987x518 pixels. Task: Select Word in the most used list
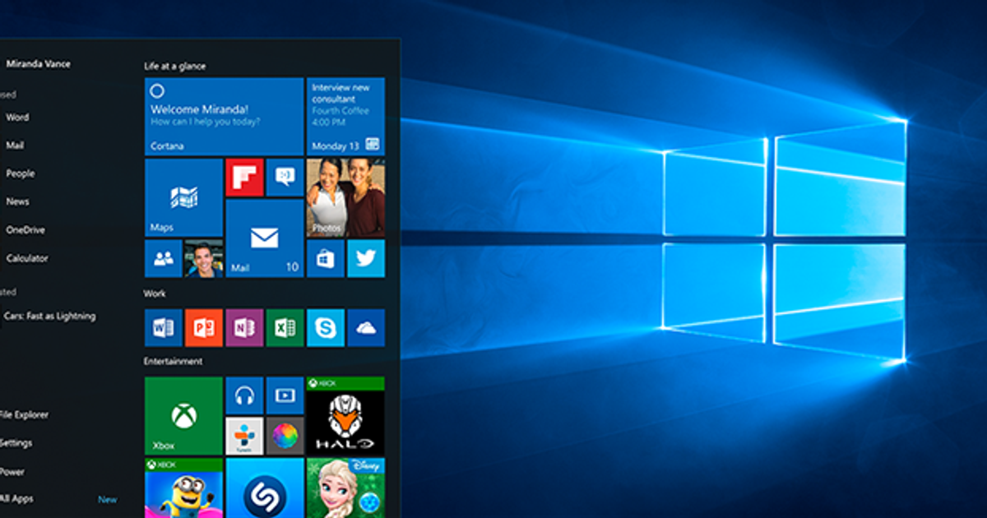tap(17, 118)
